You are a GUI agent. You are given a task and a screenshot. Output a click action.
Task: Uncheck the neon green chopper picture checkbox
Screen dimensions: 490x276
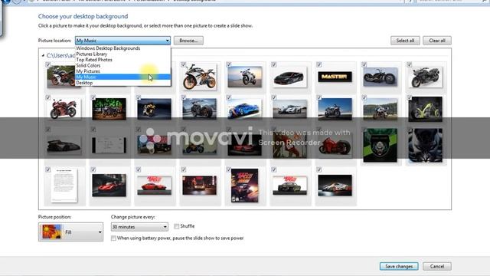(x=409, y=97)
